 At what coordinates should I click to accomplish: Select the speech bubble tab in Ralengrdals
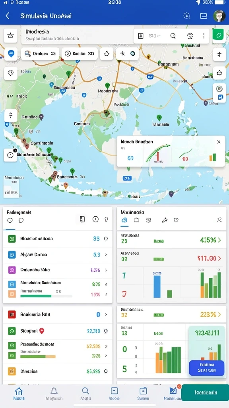(21, 220)
